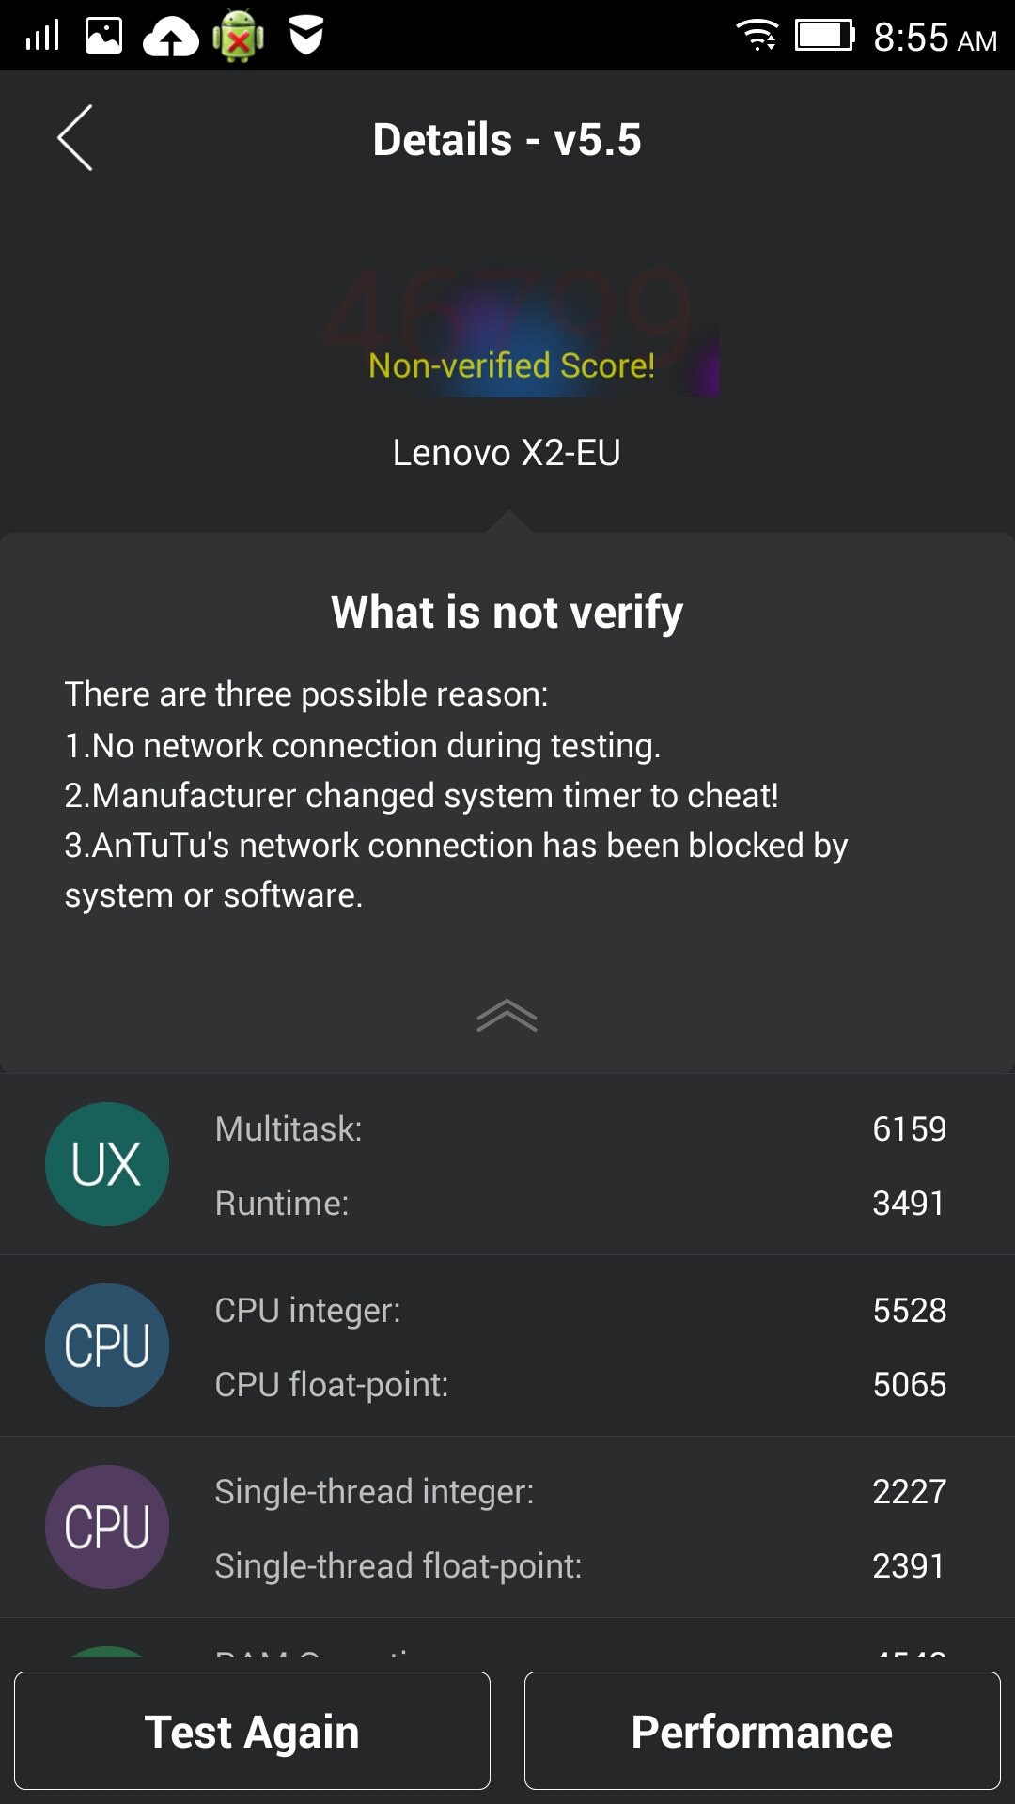This screenshot has height=1804, width=1015.
Task: Tap the Android debug status icon
Action: (239, 37)
